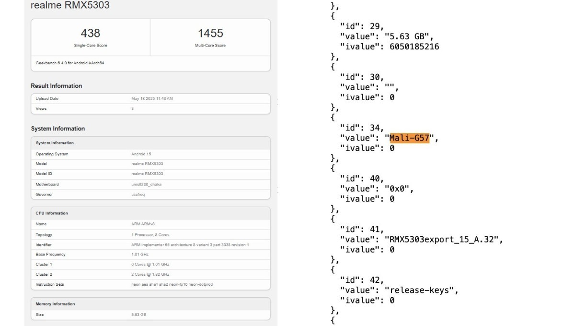Click the RMX5303export_15_A.32 JSON value
The height and width of the screenshot is (326, 575).
click(443, 239)
